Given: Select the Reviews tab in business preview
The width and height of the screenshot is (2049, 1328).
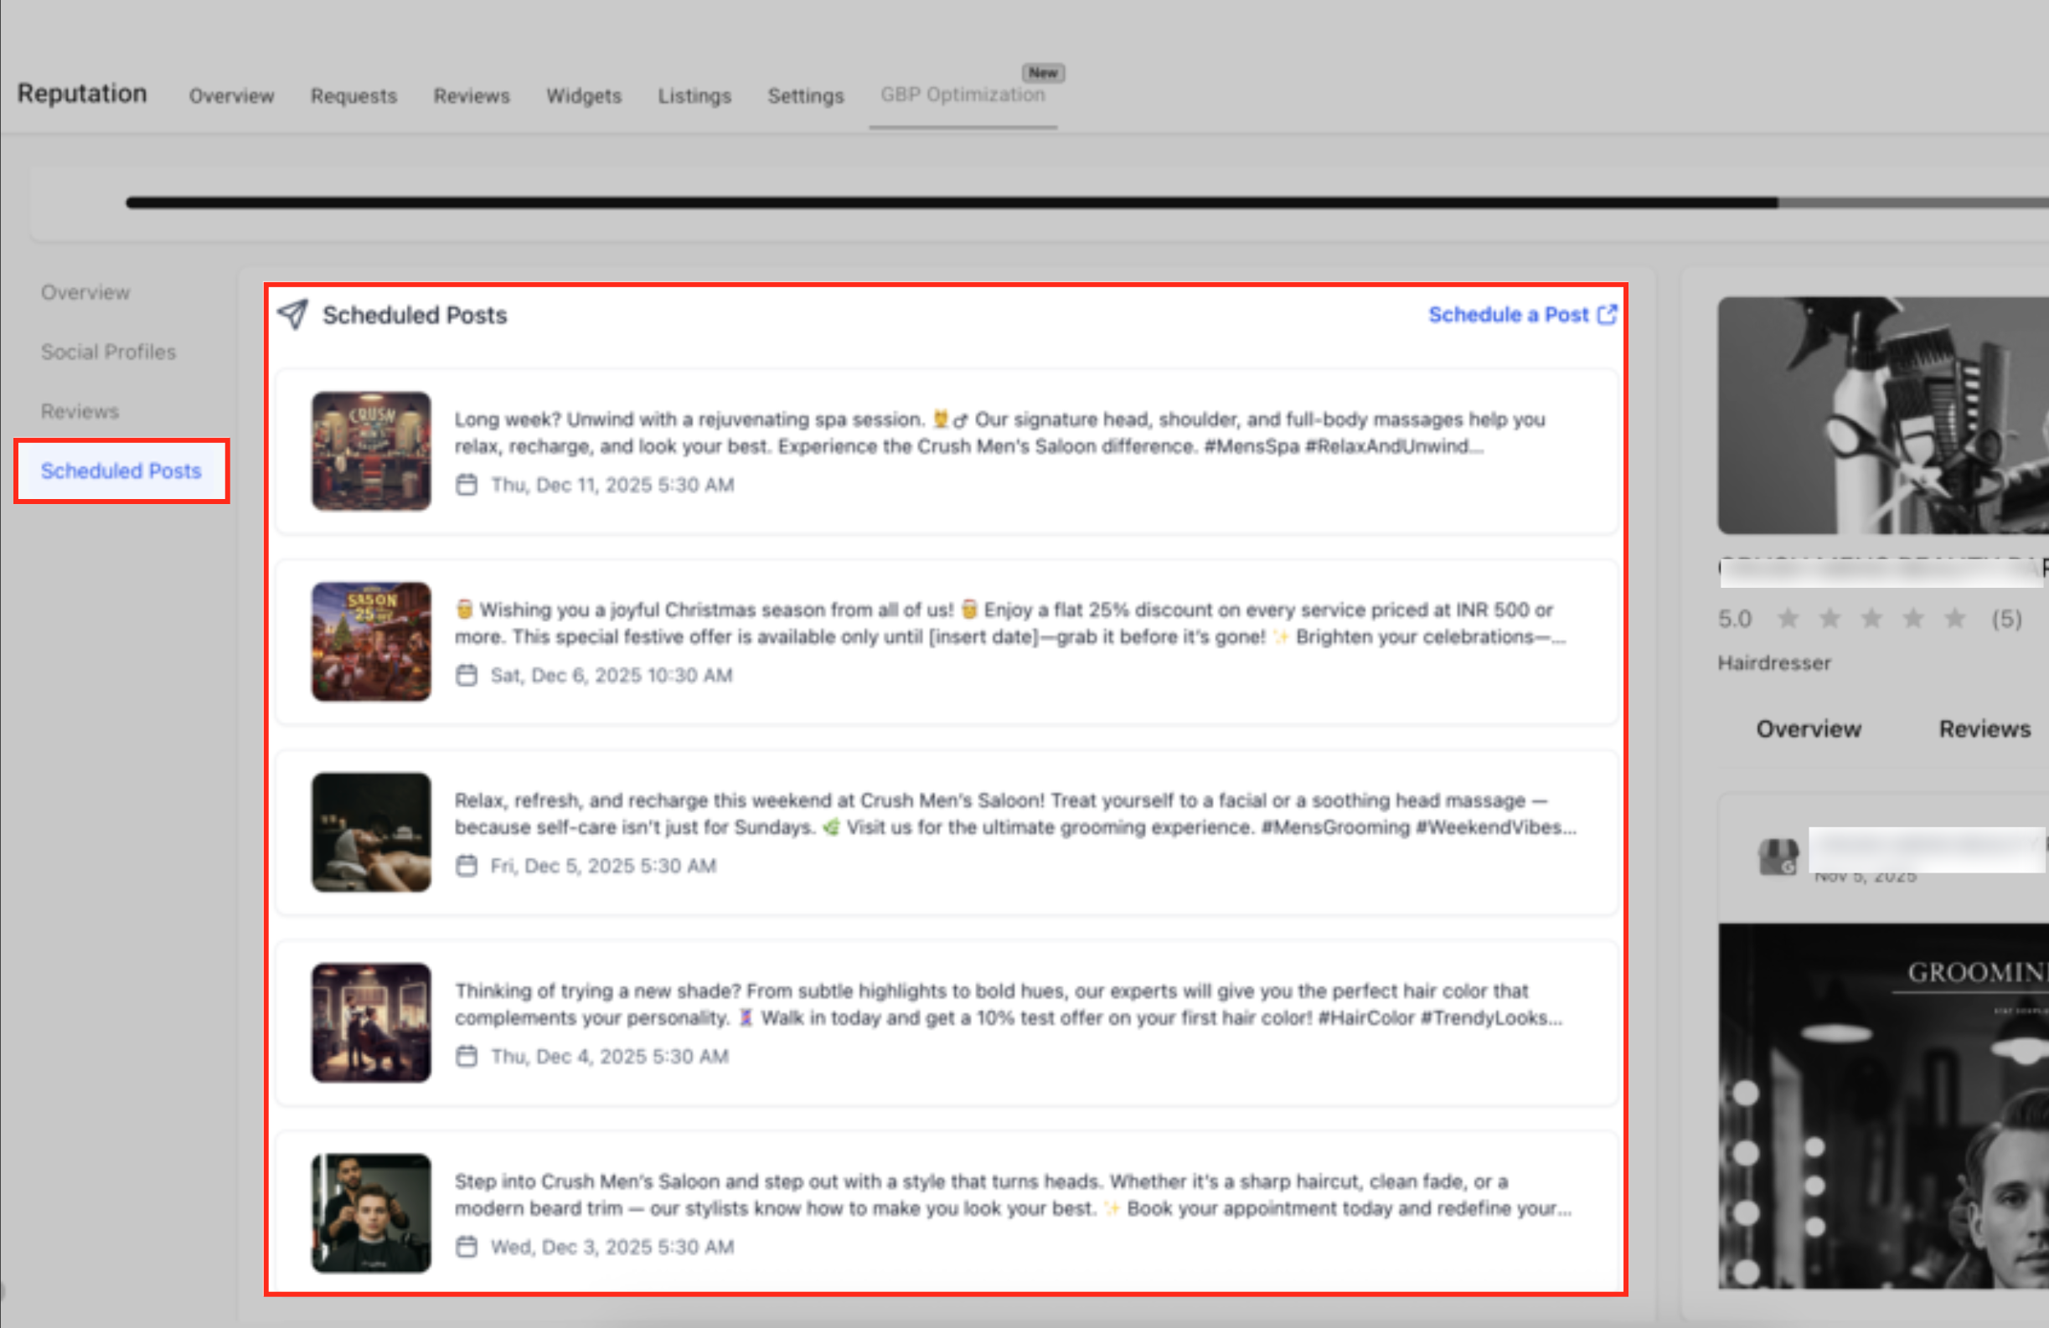Looking at the screenshot, I should click(x=1984, y=729).
